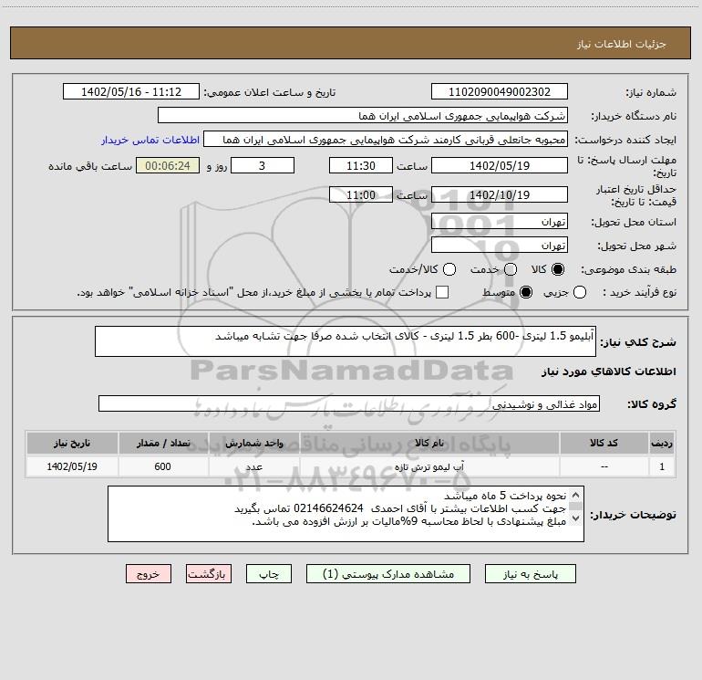Click the گروه کالا field مواد غذائی و نوشیدنی
Viewport: 702px width, 680px height.
(349, 403)
